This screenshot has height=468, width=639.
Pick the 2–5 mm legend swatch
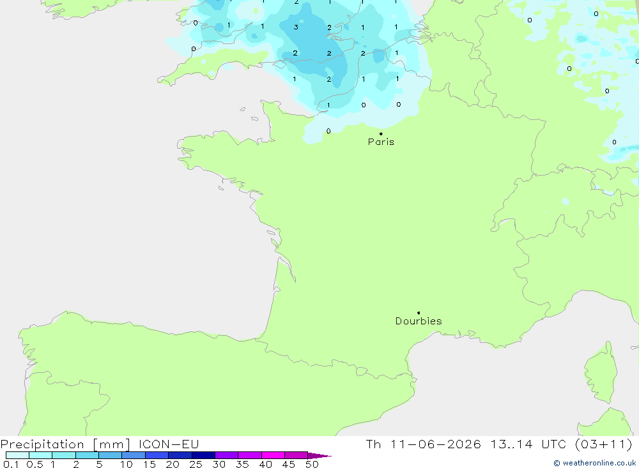pyautogui.click(x=87, y=455)
